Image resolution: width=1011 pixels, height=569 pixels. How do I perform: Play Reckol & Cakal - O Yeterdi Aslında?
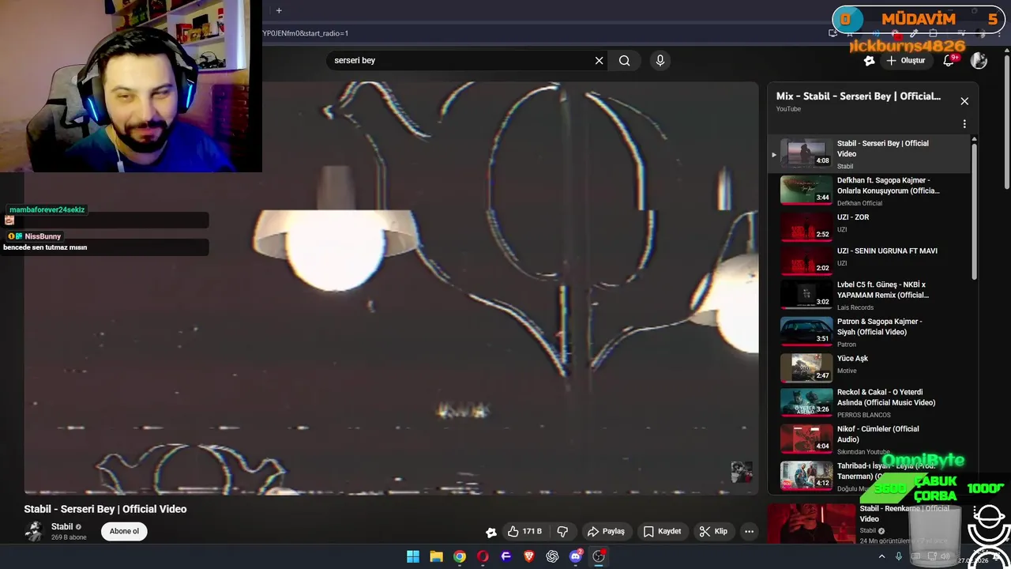(x=869, y=402)
